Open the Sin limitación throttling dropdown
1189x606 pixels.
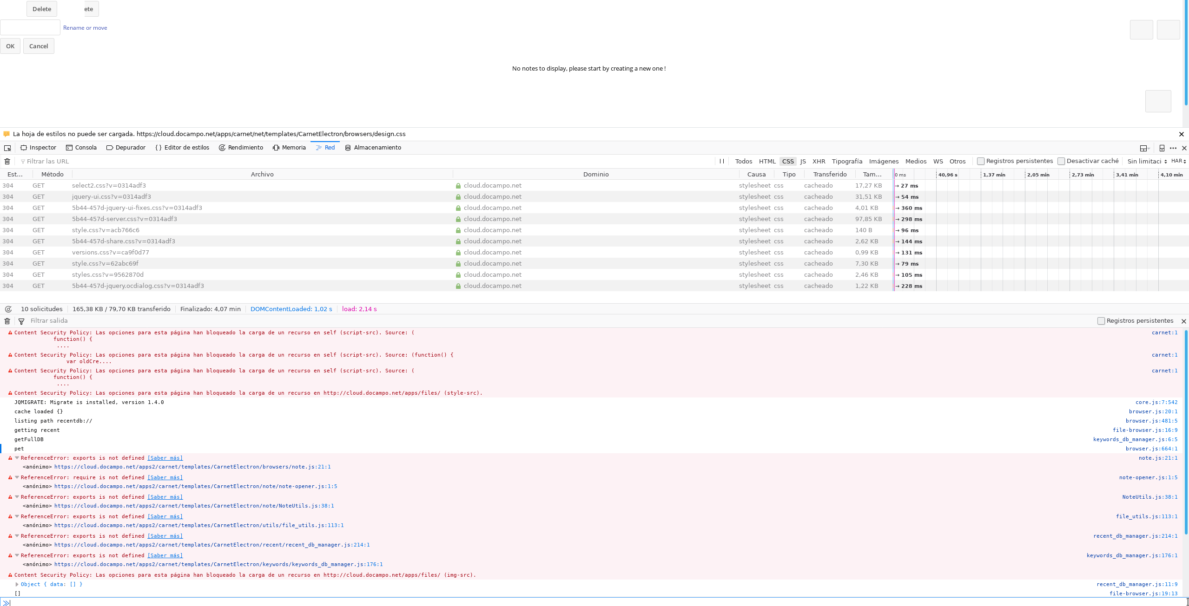[x=1147, y=161]
